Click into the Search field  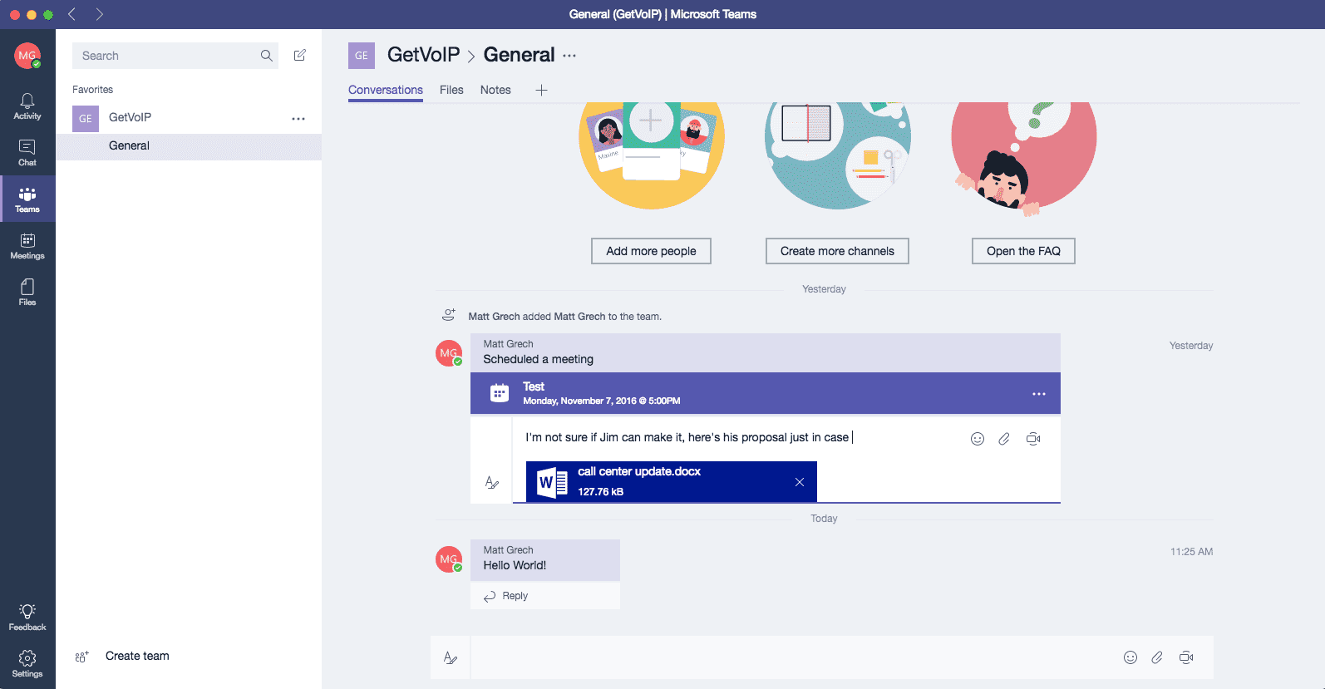(166, 56)
